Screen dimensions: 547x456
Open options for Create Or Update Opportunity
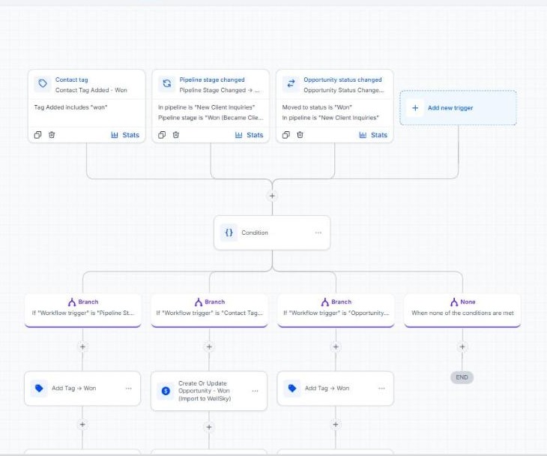click(255, 391)
